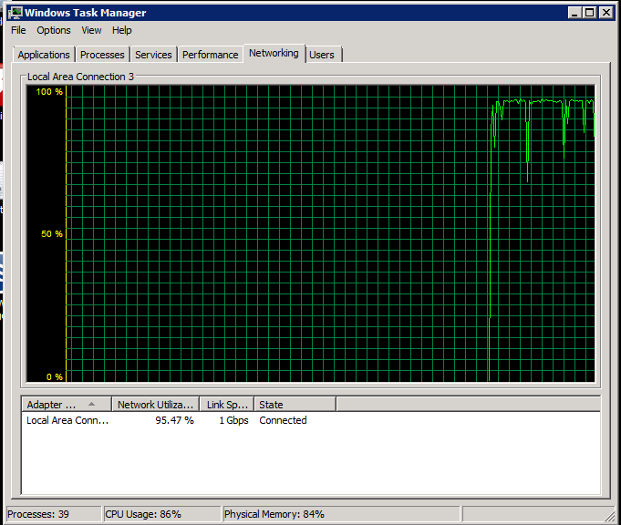Click the Connected state cell
The width and height of the screenshot is (621, 525).
point(283,420)
